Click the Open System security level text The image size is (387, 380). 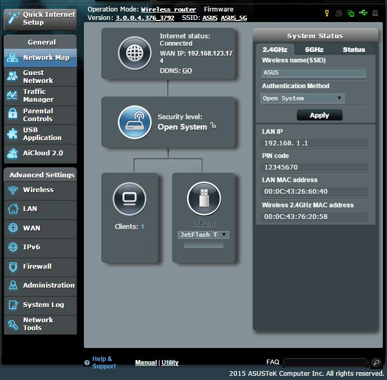pos(182,127)
